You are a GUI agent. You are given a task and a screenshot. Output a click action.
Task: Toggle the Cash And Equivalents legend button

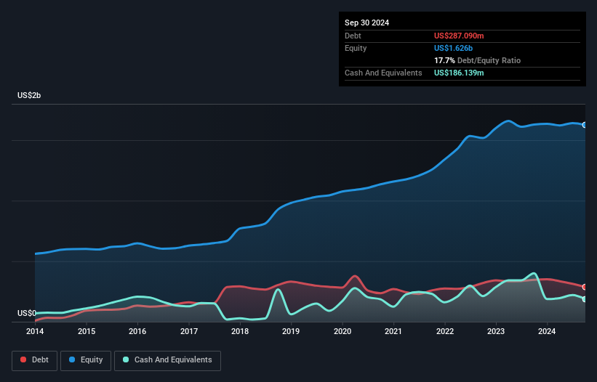(167, 360)
